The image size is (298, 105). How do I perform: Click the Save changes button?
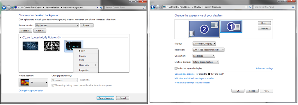pyautogui.click(x=105, y=98)
